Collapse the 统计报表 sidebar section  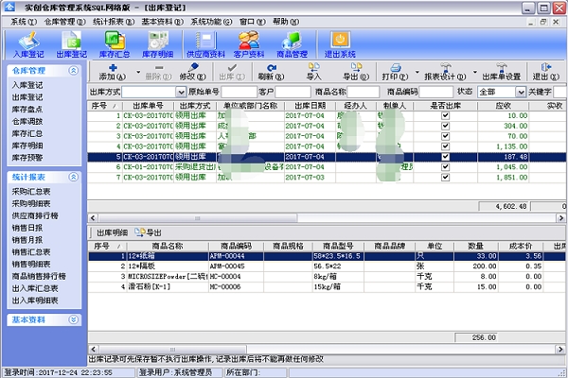click(x=76, y=176)
